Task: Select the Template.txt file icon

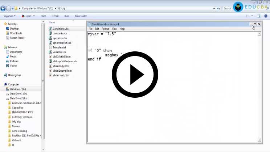Action: [x=51, y=47]
